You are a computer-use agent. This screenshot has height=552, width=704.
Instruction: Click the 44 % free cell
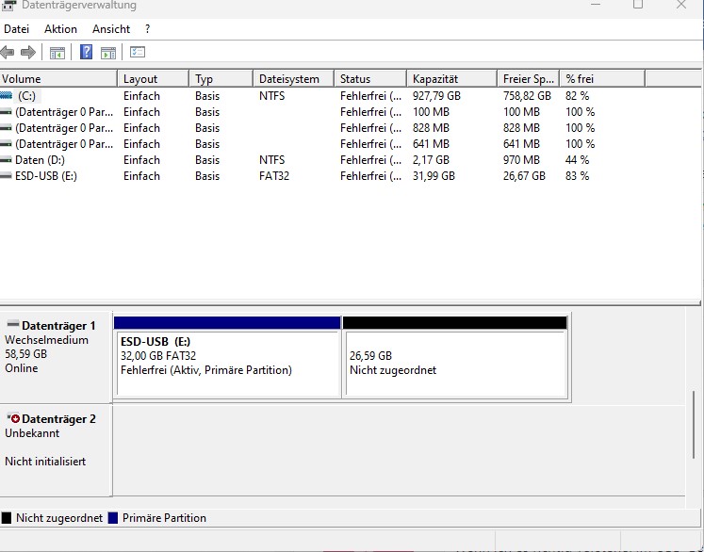tap(577, 160)
